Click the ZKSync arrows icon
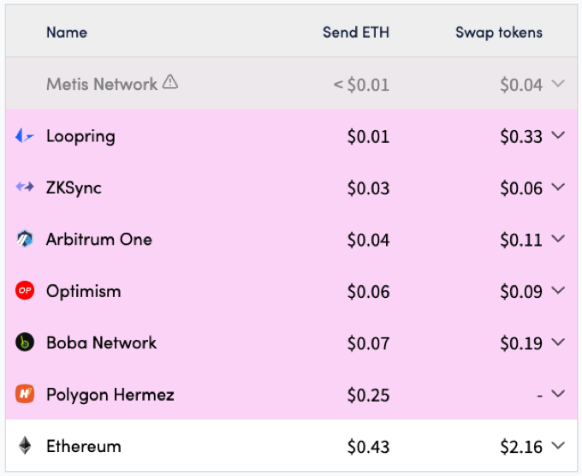Image resolution: width=582 pixels, height=476 pixels. [25, 187]
